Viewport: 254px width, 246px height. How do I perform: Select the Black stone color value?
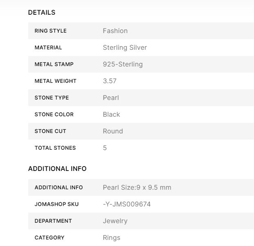(x=111, y=115)
